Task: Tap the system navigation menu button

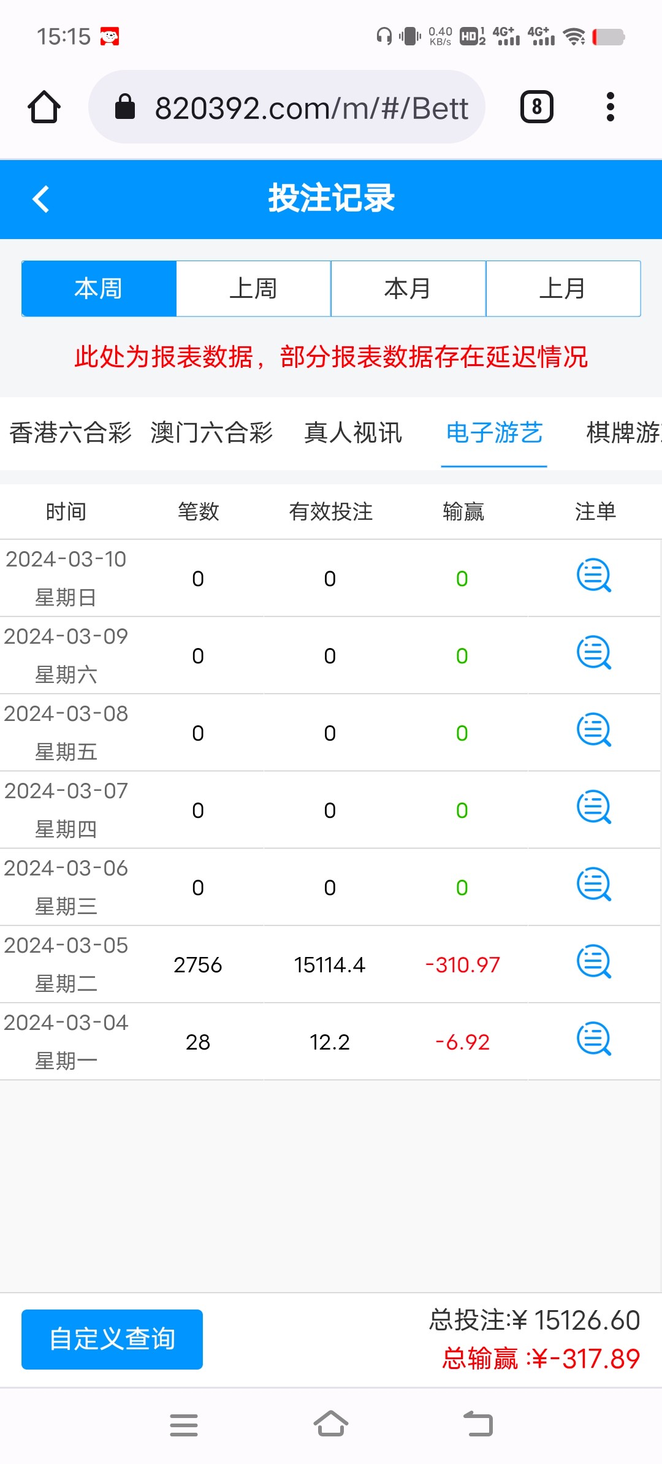Action: pyautogui.click(x=184, y=1425)
